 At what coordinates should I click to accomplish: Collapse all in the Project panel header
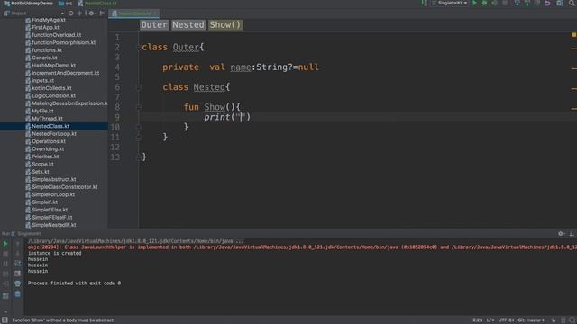79,13
